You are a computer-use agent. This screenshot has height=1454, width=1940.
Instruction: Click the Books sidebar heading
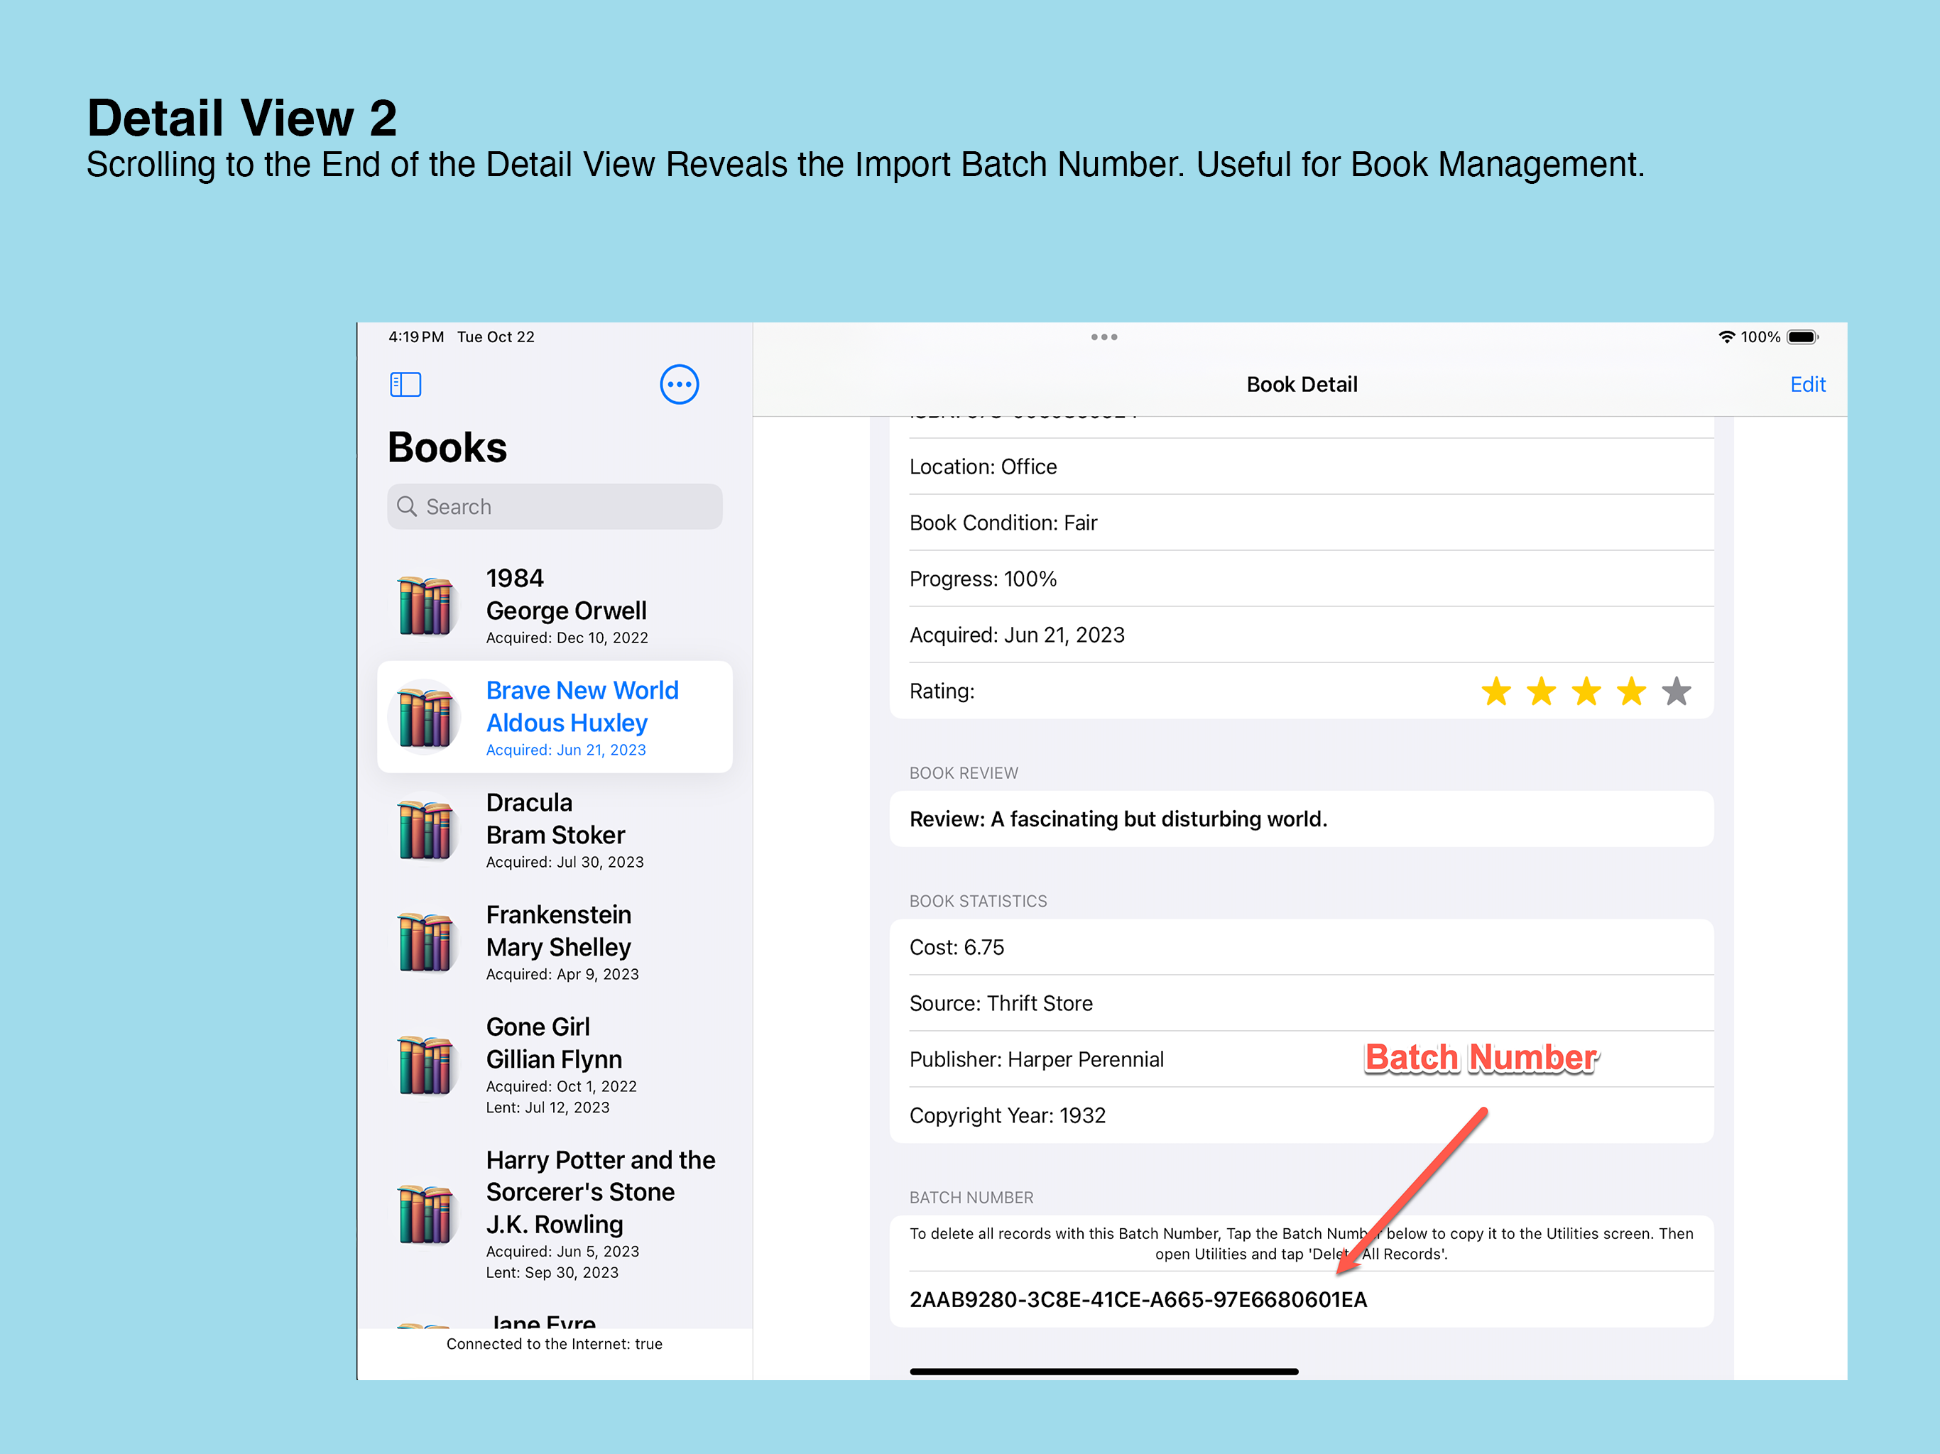pos(447,447)
